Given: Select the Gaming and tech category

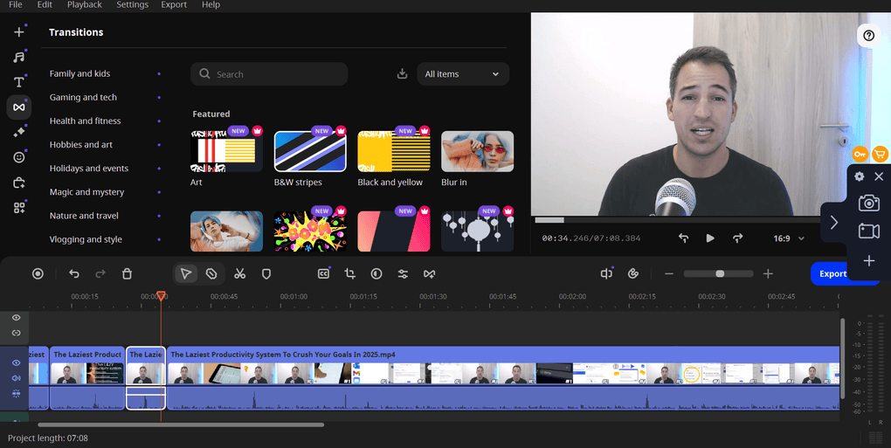Looking at the screenshot, I should (83, 98).
